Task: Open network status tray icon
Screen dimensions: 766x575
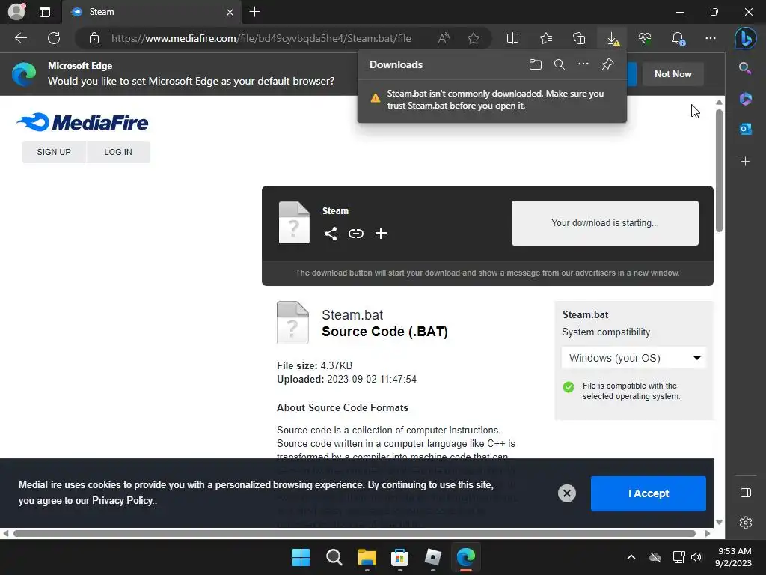Action: coord(678,557)
